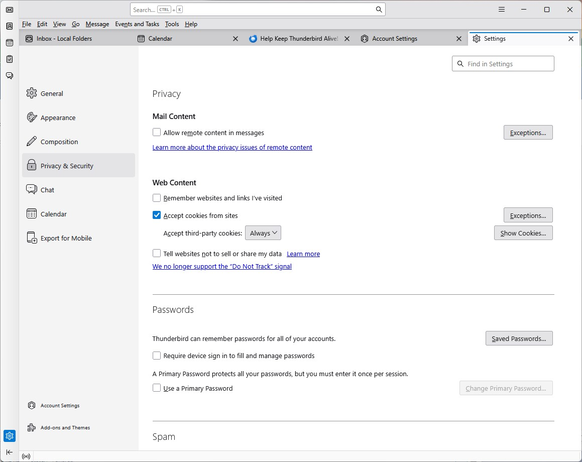This screenshot has width=582, height=462.
Task: Open the Do Not Track signal link
Action: (x=222, y=267)
